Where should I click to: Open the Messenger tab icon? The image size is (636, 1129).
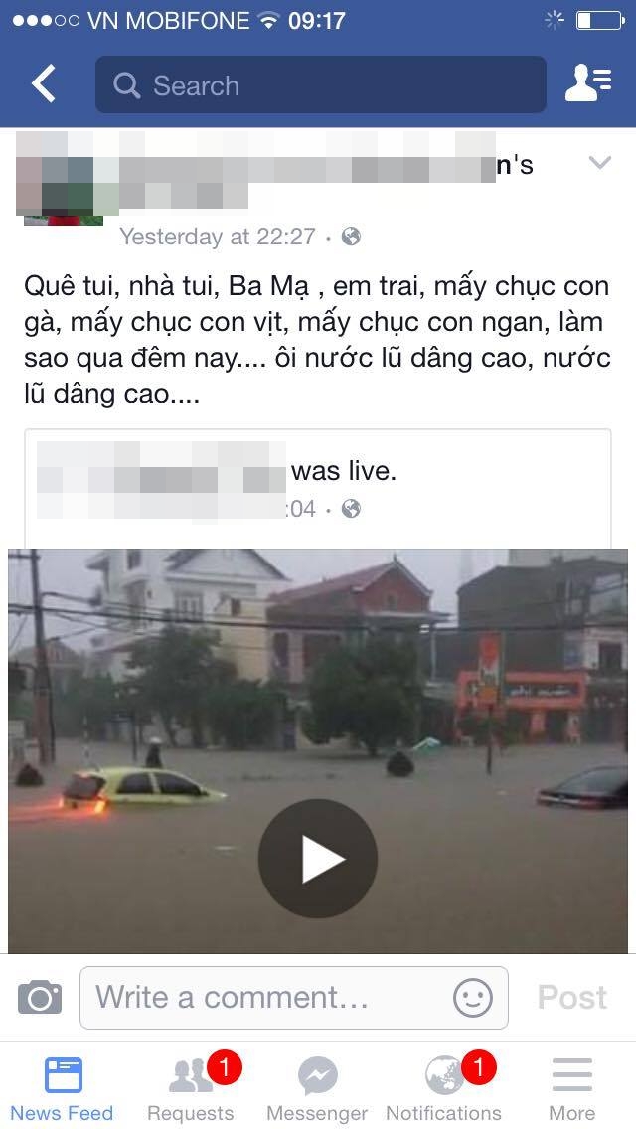(x=318, y=1089)
